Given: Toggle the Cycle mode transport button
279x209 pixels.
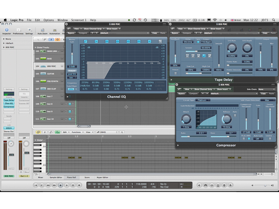Looking at the screenshot, I should (x=212, y=185).
